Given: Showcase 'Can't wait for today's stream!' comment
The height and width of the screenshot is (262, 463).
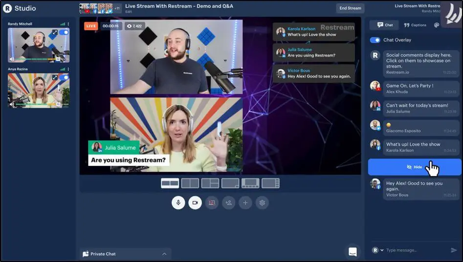Looking at the screenshot, I should tap(421, 108).
